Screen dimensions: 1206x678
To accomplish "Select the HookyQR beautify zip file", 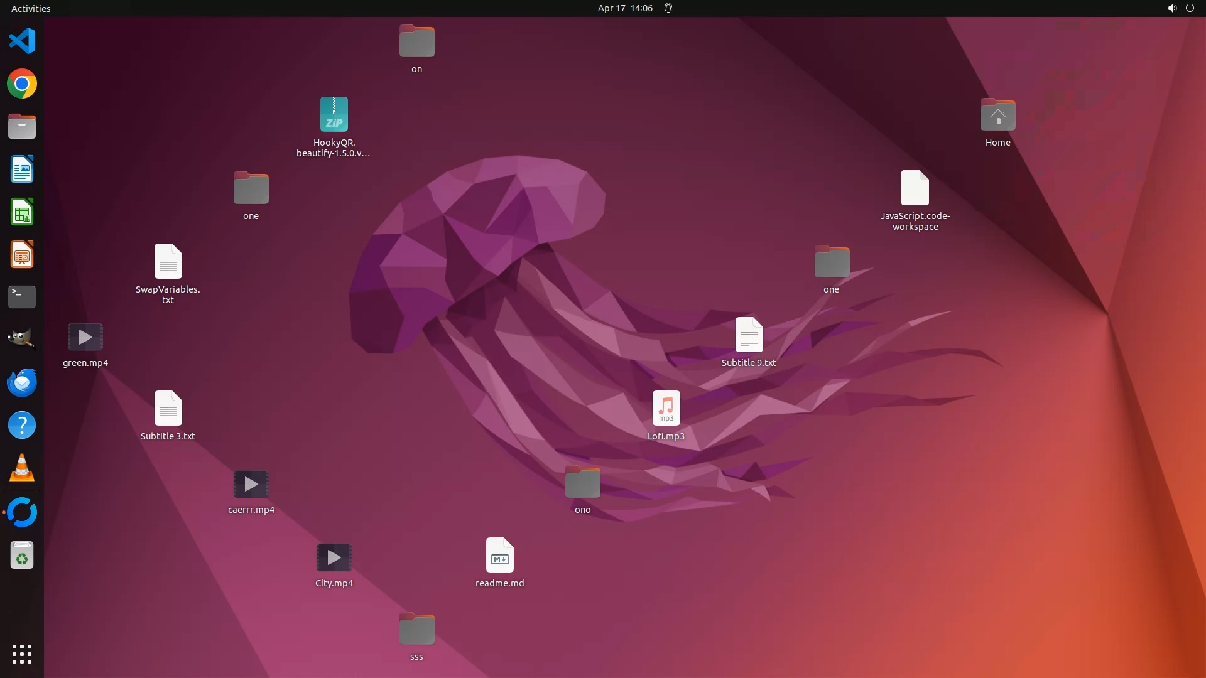I will point(334,115).
